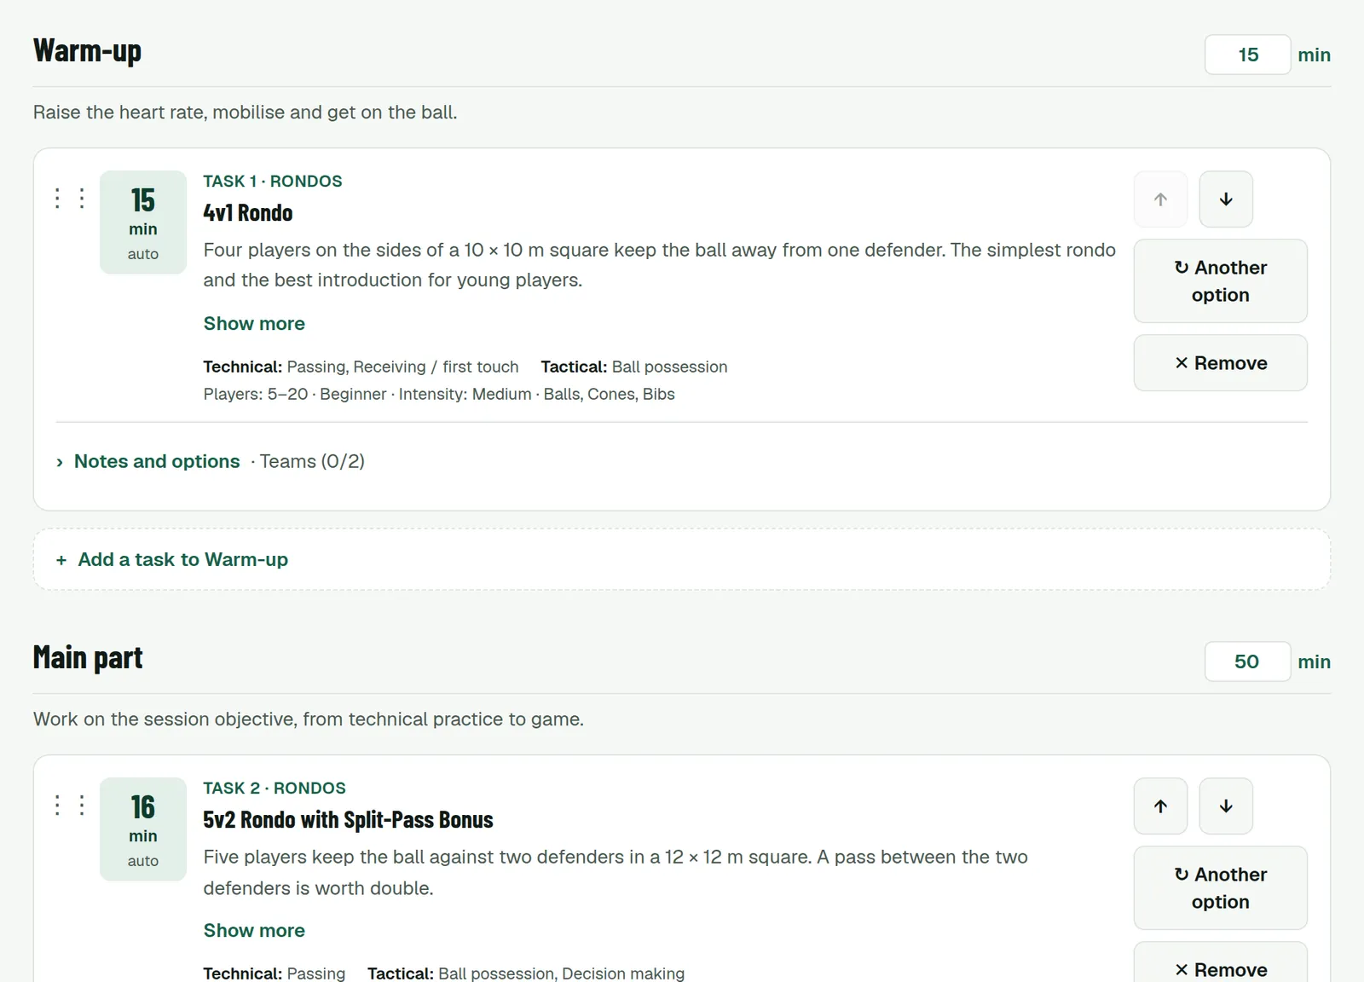This screenshot has width=1364, height=982.
Task: Move 5v2 Rondo task down
Action: coord(1226,806)
